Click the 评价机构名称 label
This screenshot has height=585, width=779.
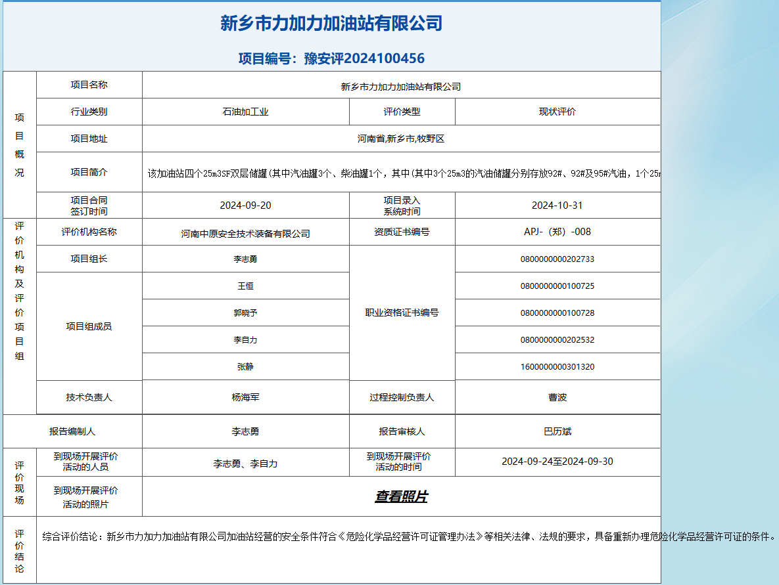(x=89, y=232)
